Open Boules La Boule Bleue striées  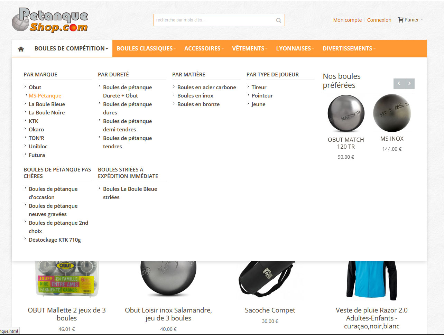tap(130, 193)
